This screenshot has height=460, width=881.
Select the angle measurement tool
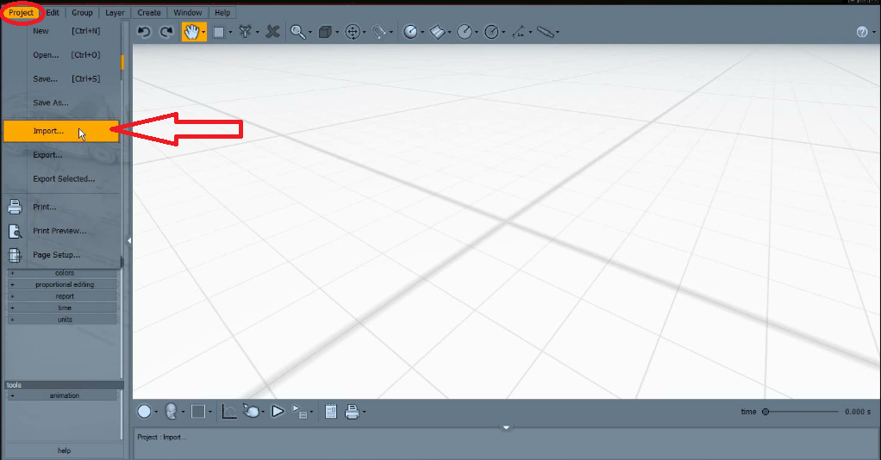click(x=519, y=32)
